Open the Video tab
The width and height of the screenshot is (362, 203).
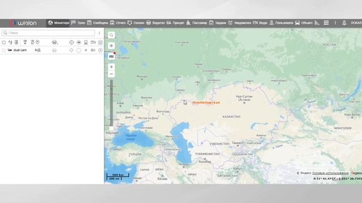tap(260, 23)
